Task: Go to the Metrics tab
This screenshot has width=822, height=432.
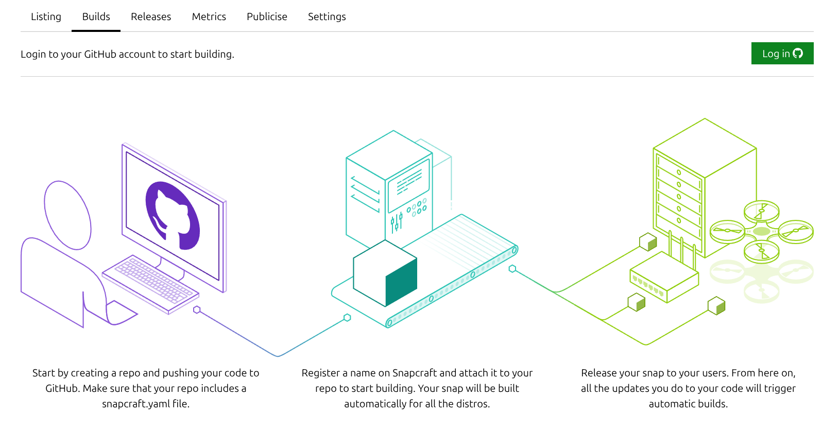Action: point(209,16)
